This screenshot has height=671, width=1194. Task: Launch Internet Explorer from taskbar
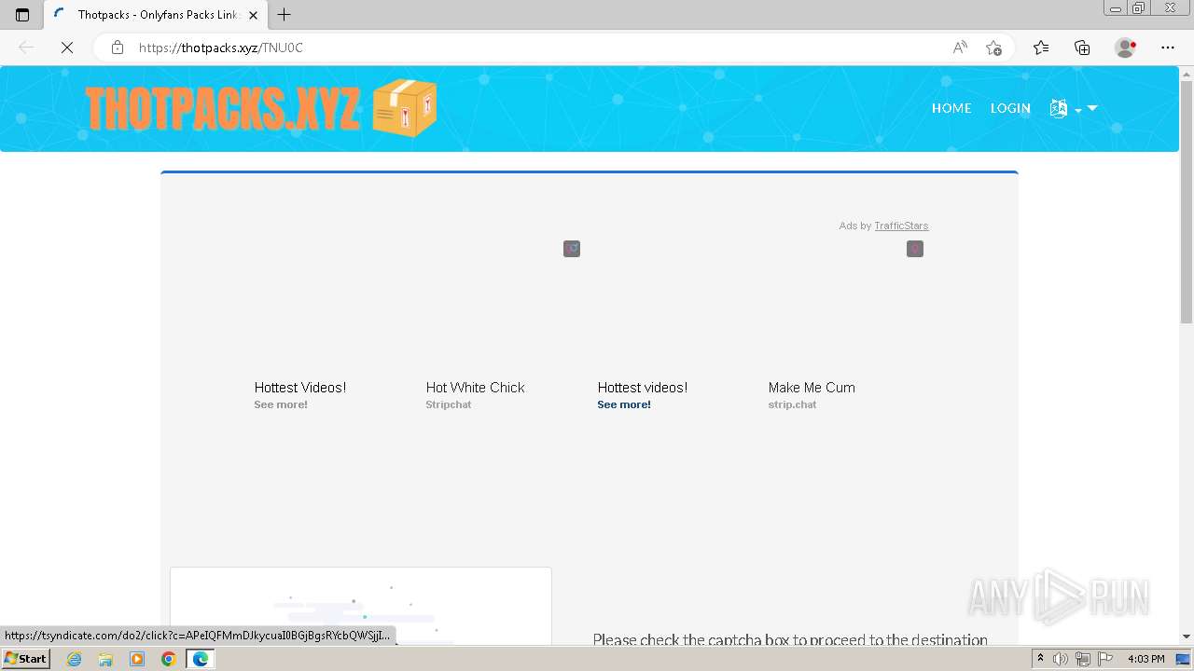tap(75, 659)
